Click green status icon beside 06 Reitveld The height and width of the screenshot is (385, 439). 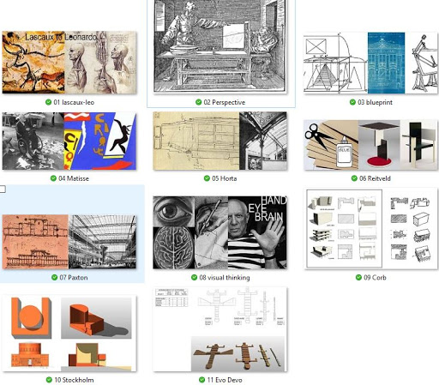pyautogui.click(x=354, y=178)
